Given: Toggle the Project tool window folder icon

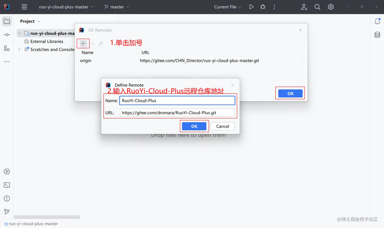Looking at the screenshot, I should coord(7,21).
